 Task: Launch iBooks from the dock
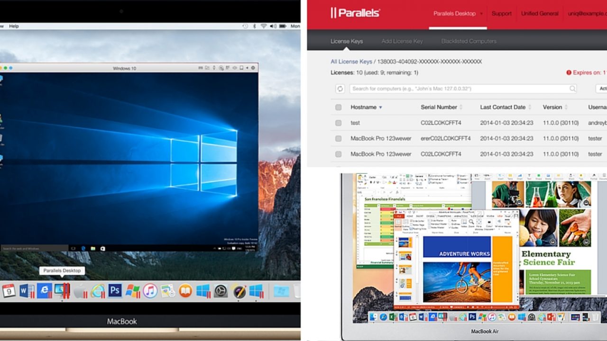click(185, 290)
